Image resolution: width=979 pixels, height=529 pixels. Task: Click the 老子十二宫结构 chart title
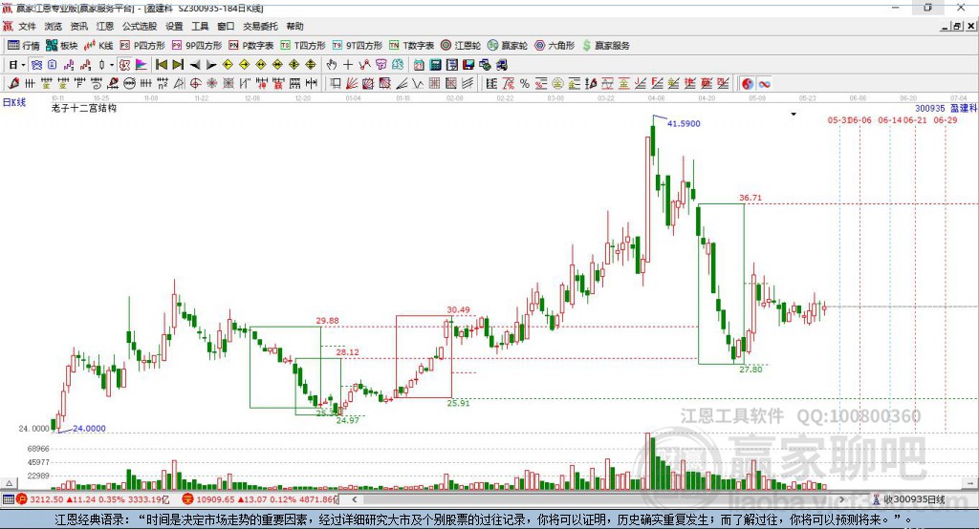[x=84, y=108]
